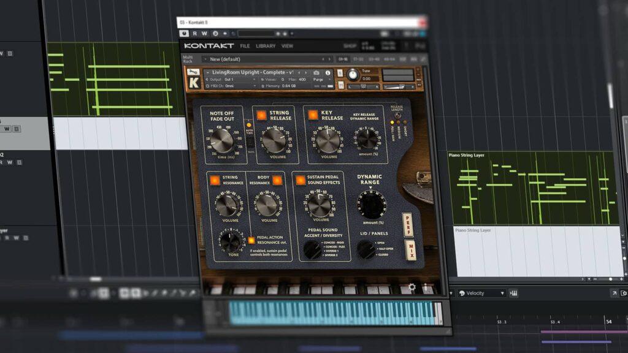Open the Velocity lane dropdown
The width and height of the screenshot is (628, 353).
pyautogui.click(x=483, y=294)
